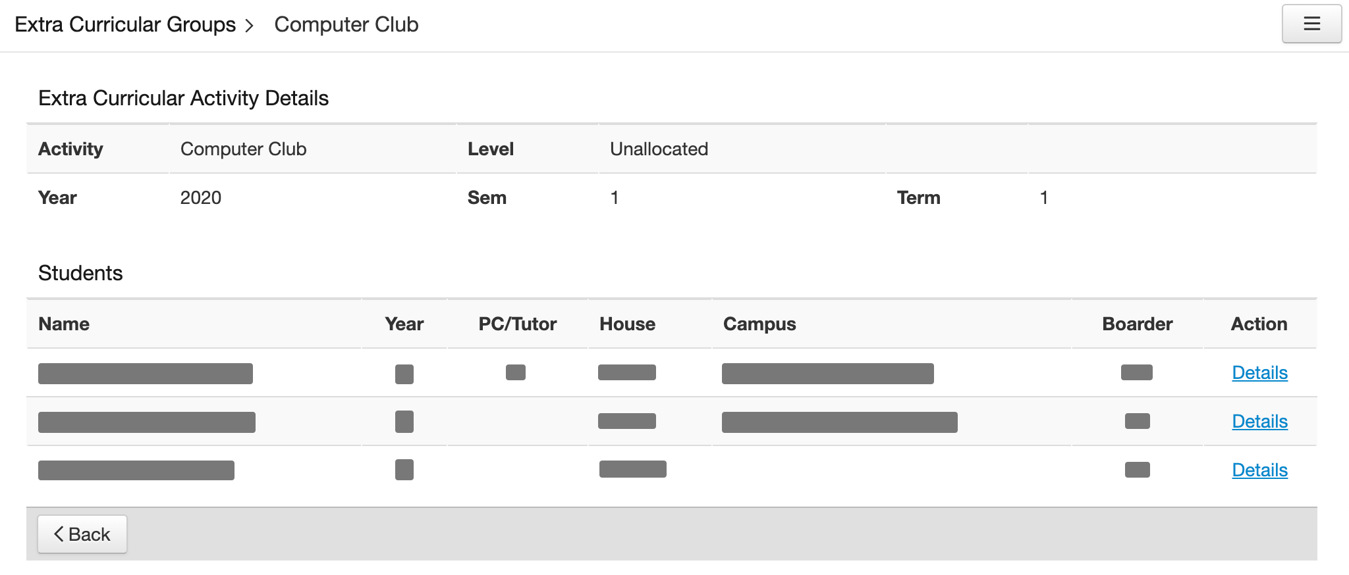Open the hamburger menu
The width and height of the screenshot is (1349, 575).
[x=1311, y=24]
